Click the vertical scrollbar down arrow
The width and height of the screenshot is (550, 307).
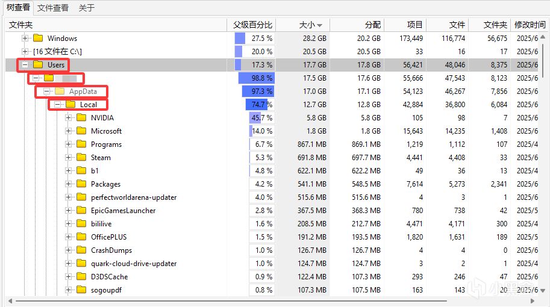(543, 291)
